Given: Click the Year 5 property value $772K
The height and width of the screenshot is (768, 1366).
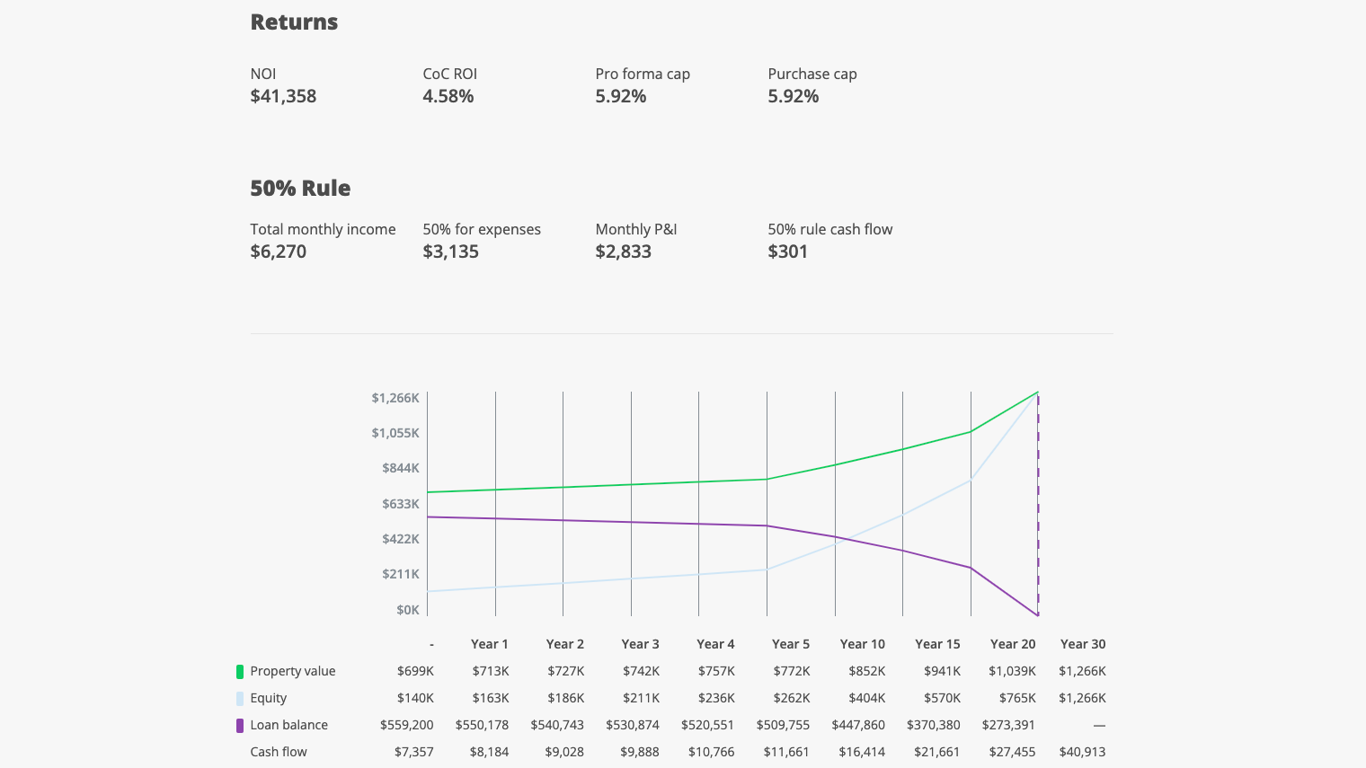Looking at the screenshot, I should 792,671.
